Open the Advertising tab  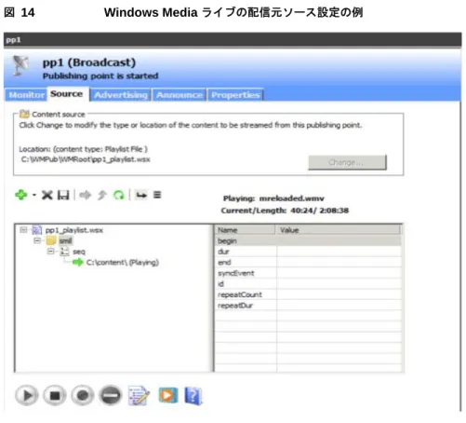(121, 95)
